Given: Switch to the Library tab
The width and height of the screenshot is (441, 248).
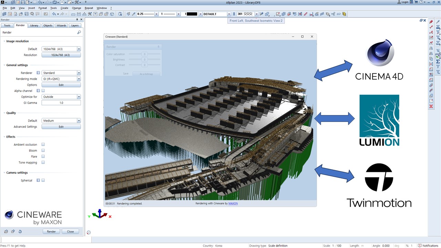Looking at the screenshot, I should pyautogui.click(x=34, y=25).
